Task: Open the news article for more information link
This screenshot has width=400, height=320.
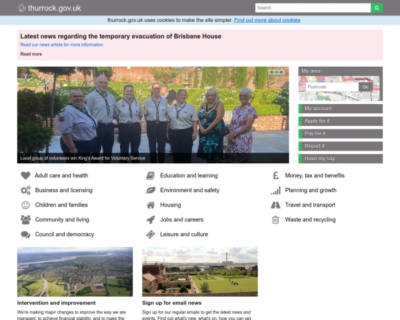Action: click(61, 45)
